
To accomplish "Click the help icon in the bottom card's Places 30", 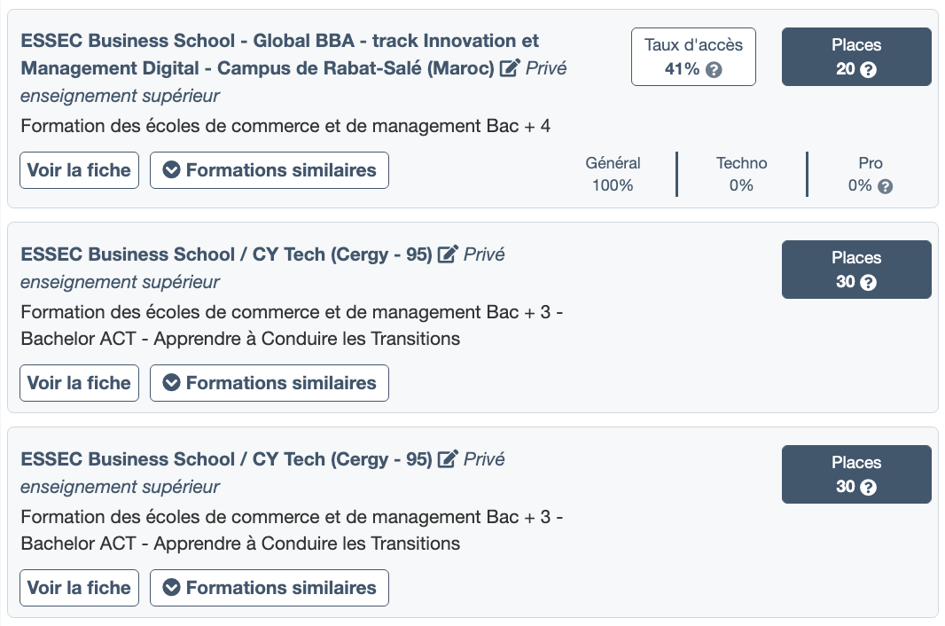I will 869,488.
